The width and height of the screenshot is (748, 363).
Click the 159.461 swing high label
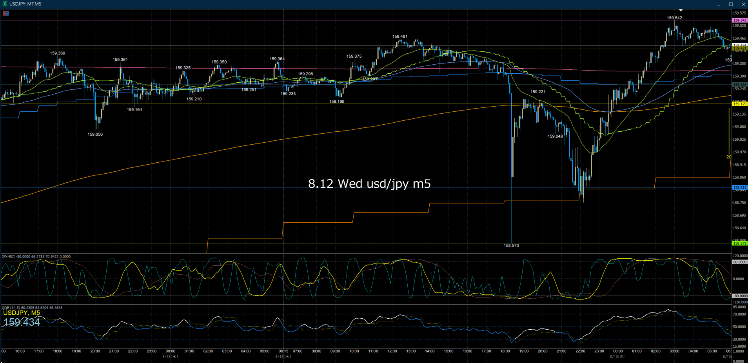[400, 36]
